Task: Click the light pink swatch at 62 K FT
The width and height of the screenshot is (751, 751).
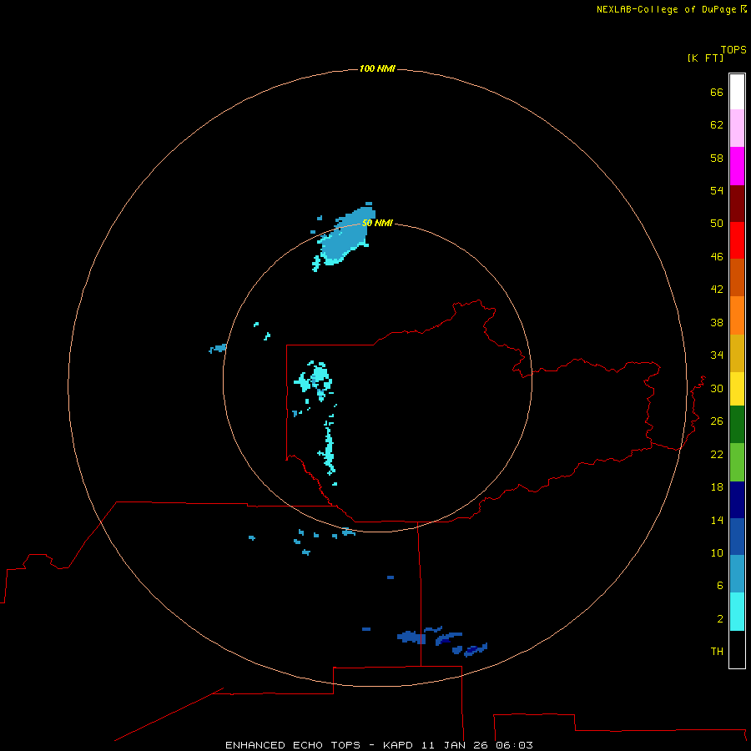Action: [737, 129]
